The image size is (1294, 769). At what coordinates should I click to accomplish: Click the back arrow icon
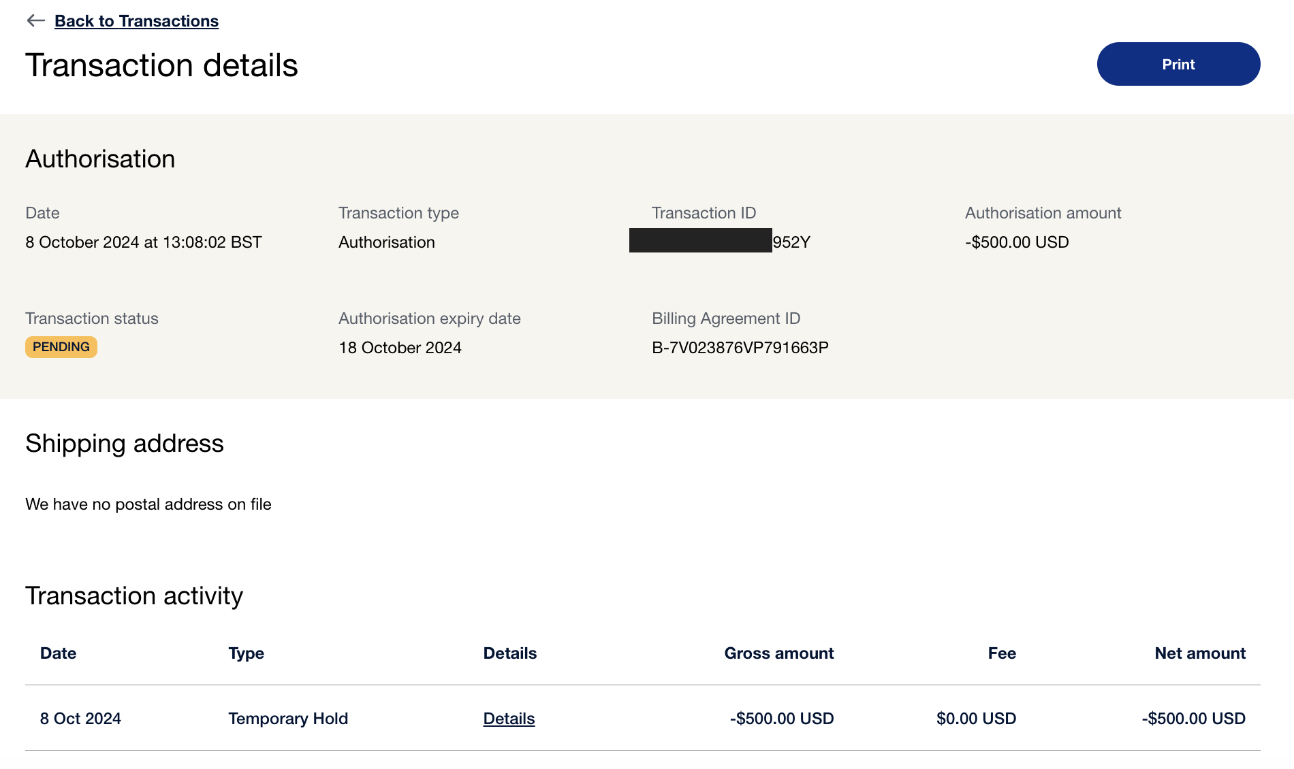(x=35, y=21)
